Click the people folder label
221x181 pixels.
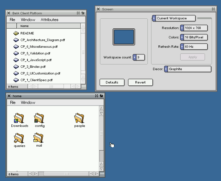coord(80,126)
